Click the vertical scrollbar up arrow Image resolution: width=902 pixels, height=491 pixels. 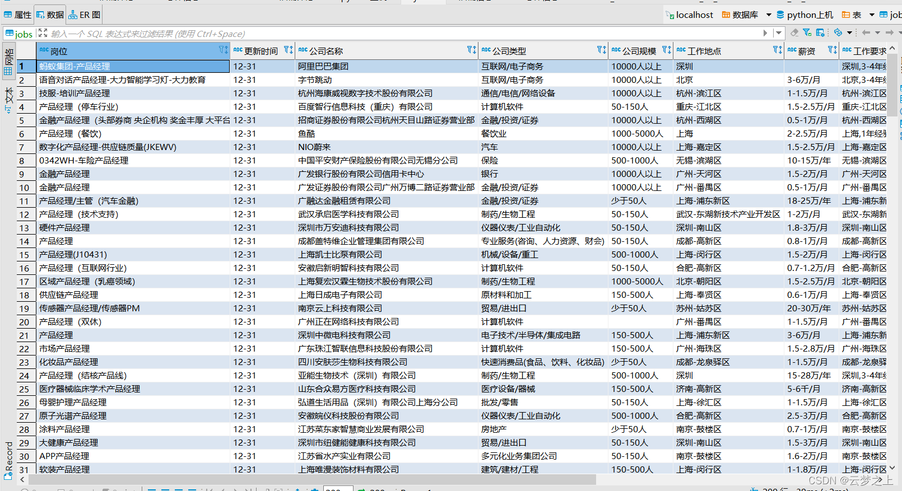(x=892, y=49)
